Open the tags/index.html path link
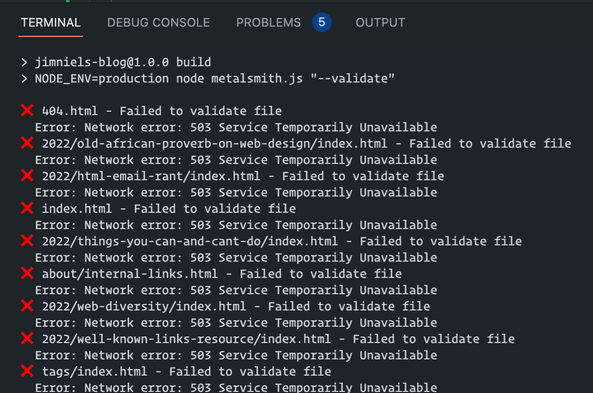Screen dimensions: 593x393 tap(94, 371)
